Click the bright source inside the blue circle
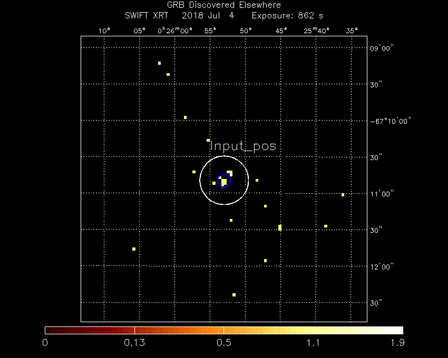Image resolution: width=448 pixels, height=358 pixels. click(x=224, y=182)
